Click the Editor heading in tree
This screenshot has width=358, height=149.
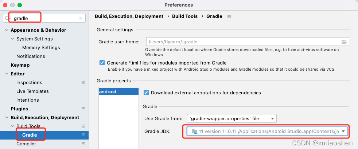pyautogui.click(x=17, y=74)
